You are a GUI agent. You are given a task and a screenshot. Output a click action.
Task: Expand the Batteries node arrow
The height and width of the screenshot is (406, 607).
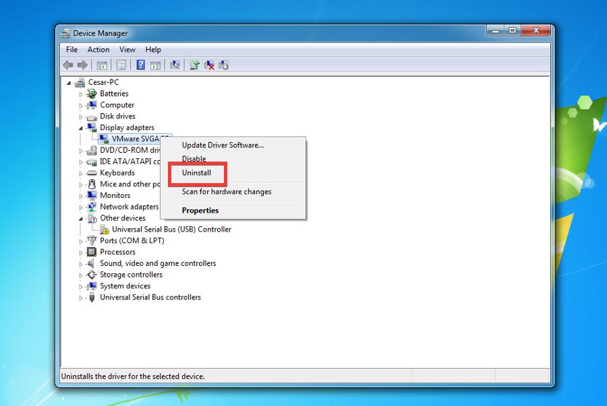tap(80, 94)
